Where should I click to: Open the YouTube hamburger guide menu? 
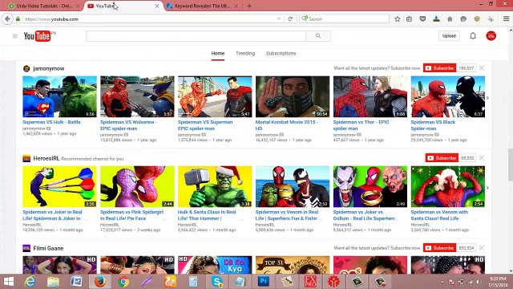click(15, 36)
